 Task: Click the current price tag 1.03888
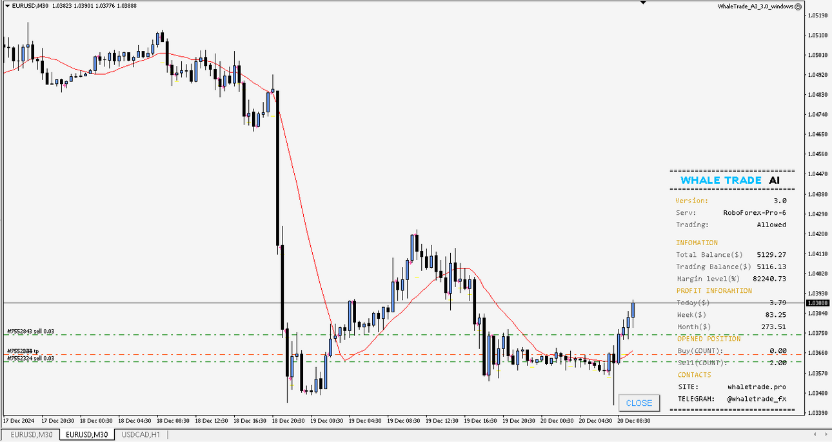tap(817, 303)
